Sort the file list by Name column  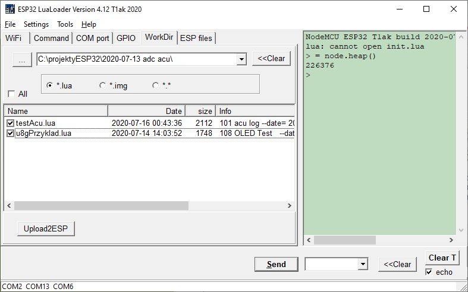coord(56,111)
